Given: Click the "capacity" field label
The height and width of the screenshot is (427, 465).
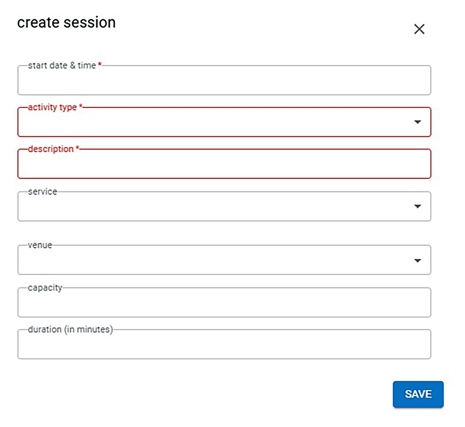Looking at the screenshot, I should click(45, 288).
